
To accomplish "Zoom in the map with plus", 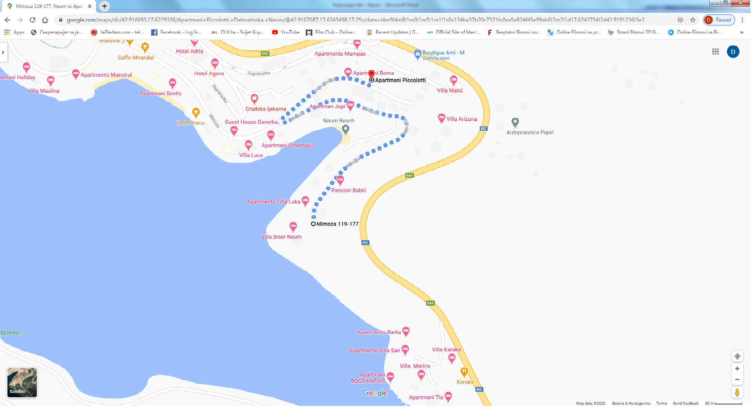I will (x=737, y=369).
